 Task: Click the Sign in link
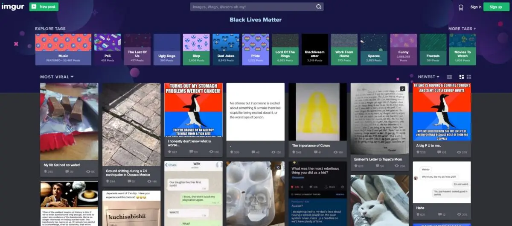[476, 7]
